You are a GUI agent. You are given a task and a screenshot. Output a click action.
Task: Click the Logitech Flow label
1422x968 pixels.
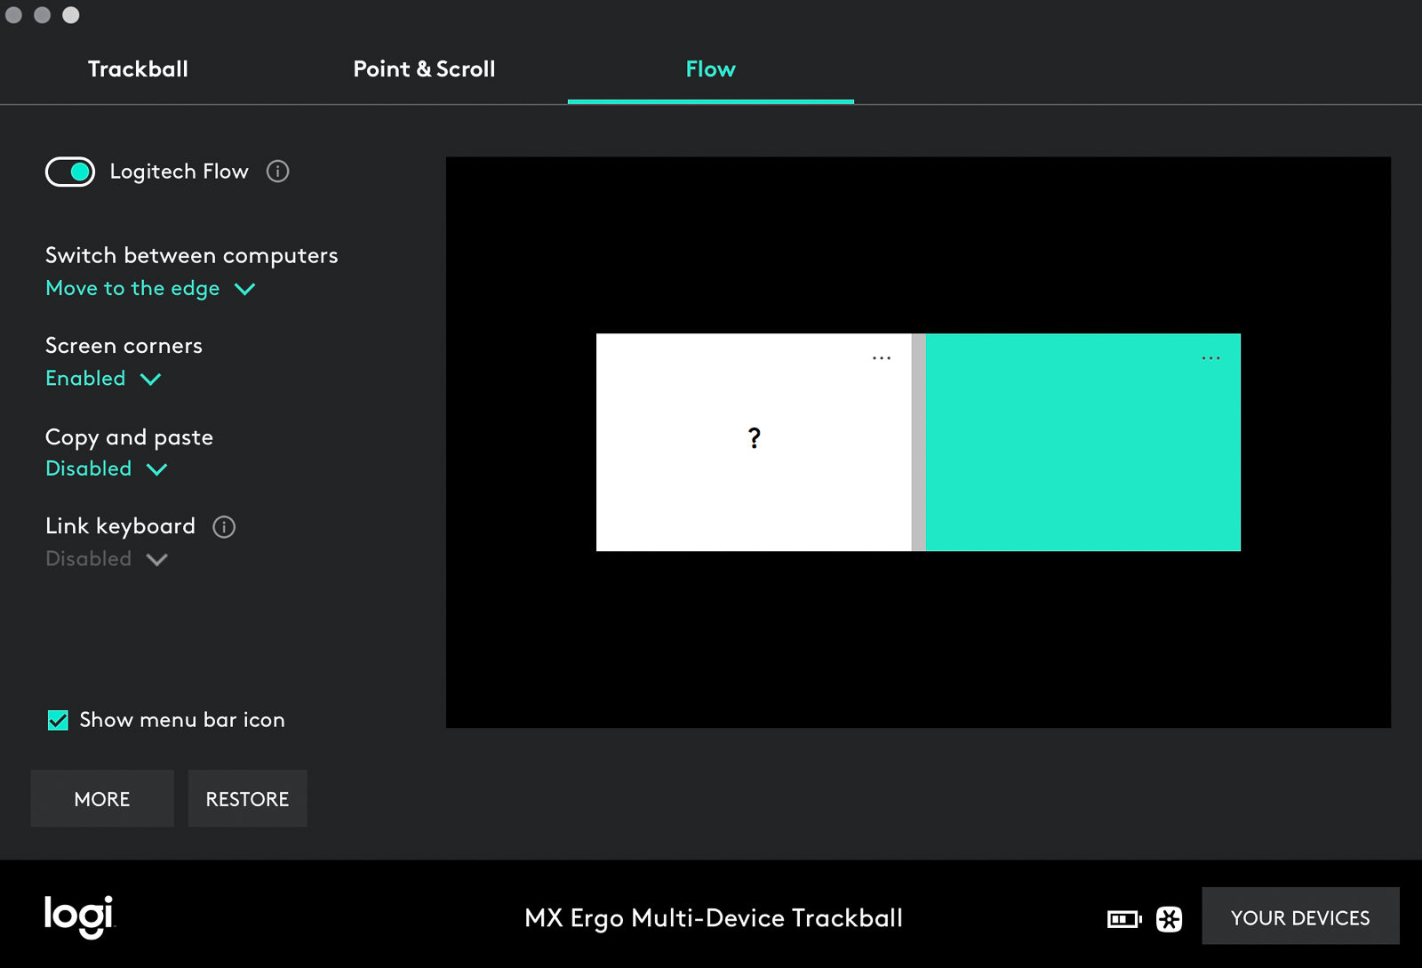pos(179,172)
